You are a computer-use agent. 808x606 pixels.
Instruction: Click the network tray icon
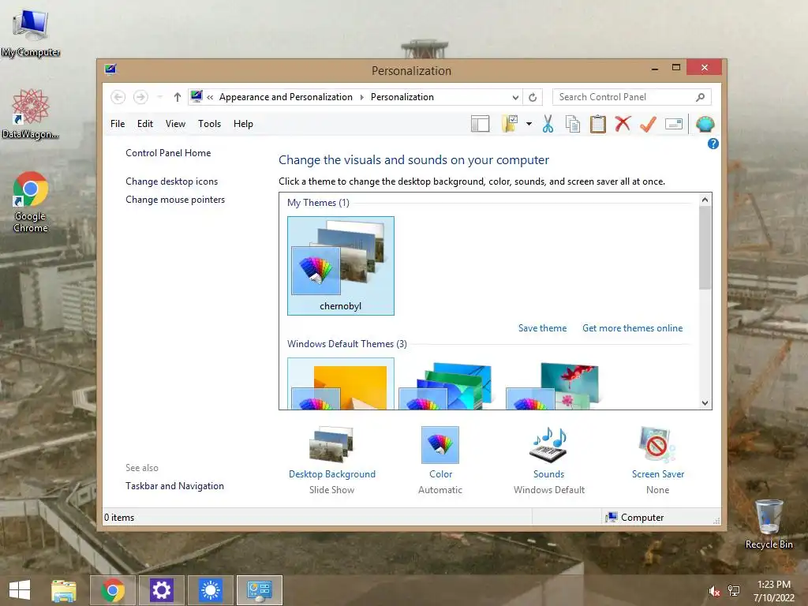(x=734, y=591)
